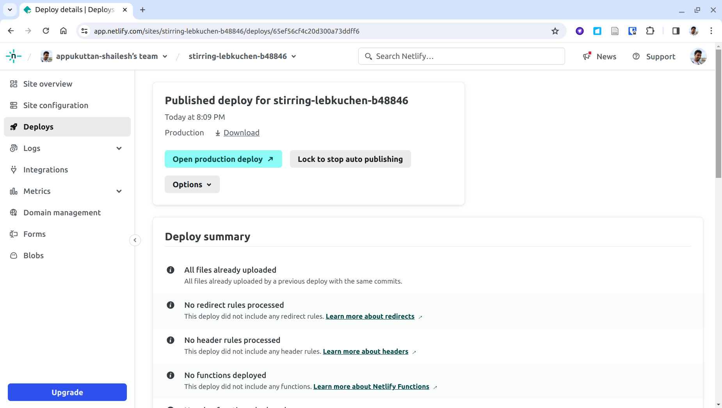Image resolution: width=722 pixels, height=408 pixels.
Task: Expand the Logs menu chevron
Action: (x=119, y=148)
